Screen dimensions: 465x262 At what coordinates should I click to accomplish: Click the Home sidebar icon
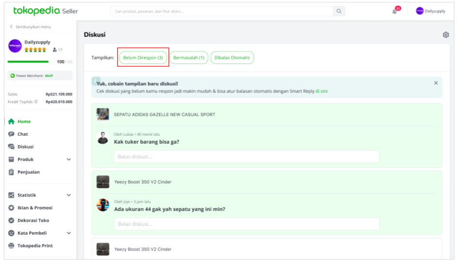(11, 121)
